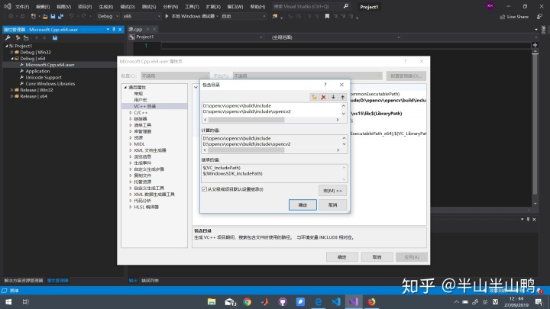Add a new line with the folder icon
Image resolution: width=550 pixels, height=309 pixels.
(x=314, y=97)
